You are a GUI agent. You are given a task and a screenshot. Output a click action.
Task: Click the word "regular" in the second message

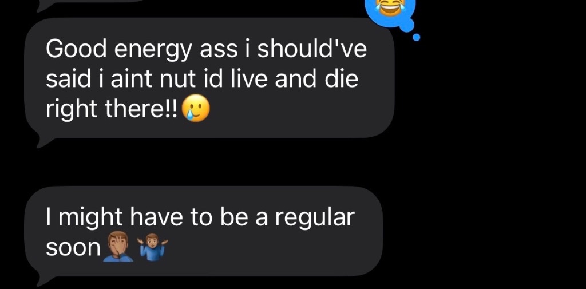315,219
